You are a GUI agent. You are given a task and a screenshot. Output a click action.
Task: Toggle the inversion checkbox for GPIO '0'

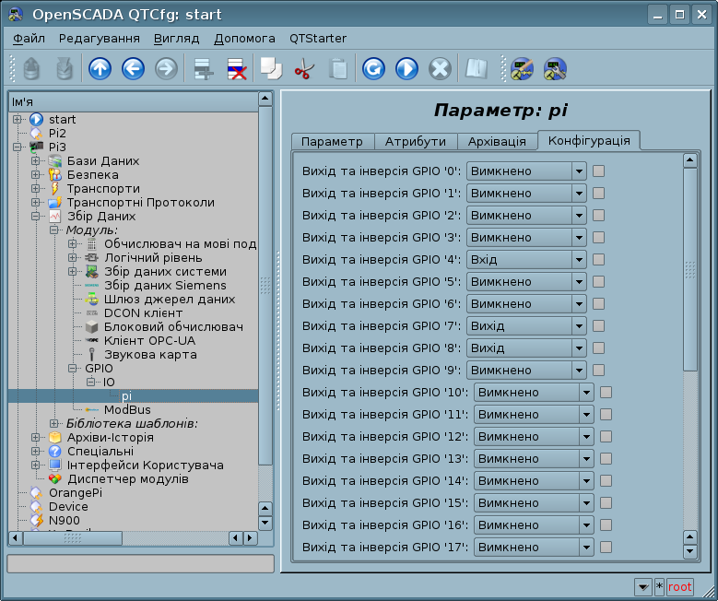(598, 171)
